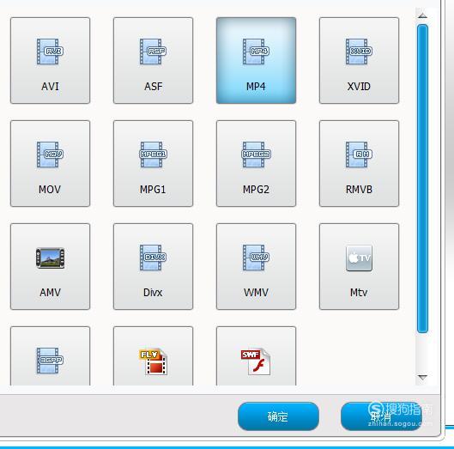Select the WMV format tile
The width and height of the screenshot is (454, 449).
tap(256, 266)
